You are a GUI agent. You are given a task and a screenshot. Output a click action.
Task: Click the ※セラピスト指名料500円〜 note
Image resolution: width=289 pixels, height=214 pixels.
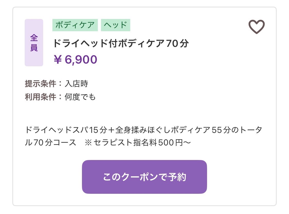pyautogui.click(x=137, y=142)
